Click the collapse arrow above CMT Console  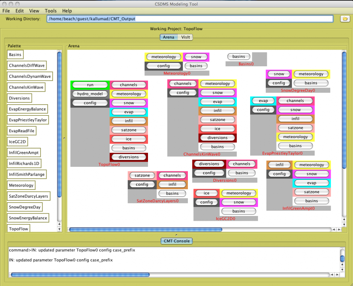tap(176, 235)
